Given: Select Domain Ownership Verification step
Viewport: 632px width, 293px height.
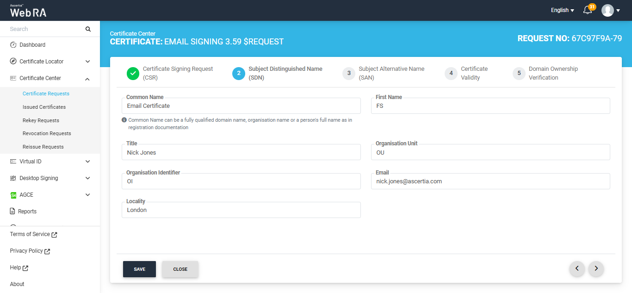Looking at the screenshot, I should 553,73.
